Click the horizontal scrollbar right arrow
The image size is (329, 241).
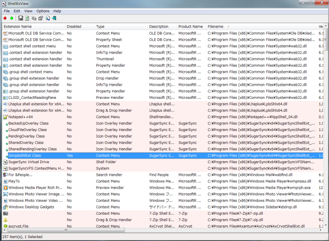pos(321,230)
